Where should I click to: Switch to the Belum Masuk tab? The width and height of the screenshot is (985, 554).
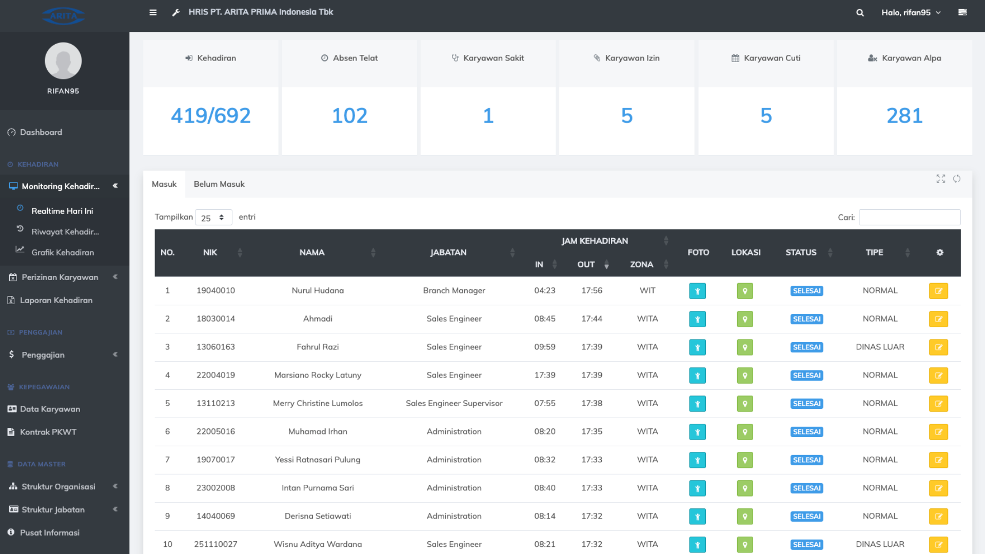tap(219, 184)
